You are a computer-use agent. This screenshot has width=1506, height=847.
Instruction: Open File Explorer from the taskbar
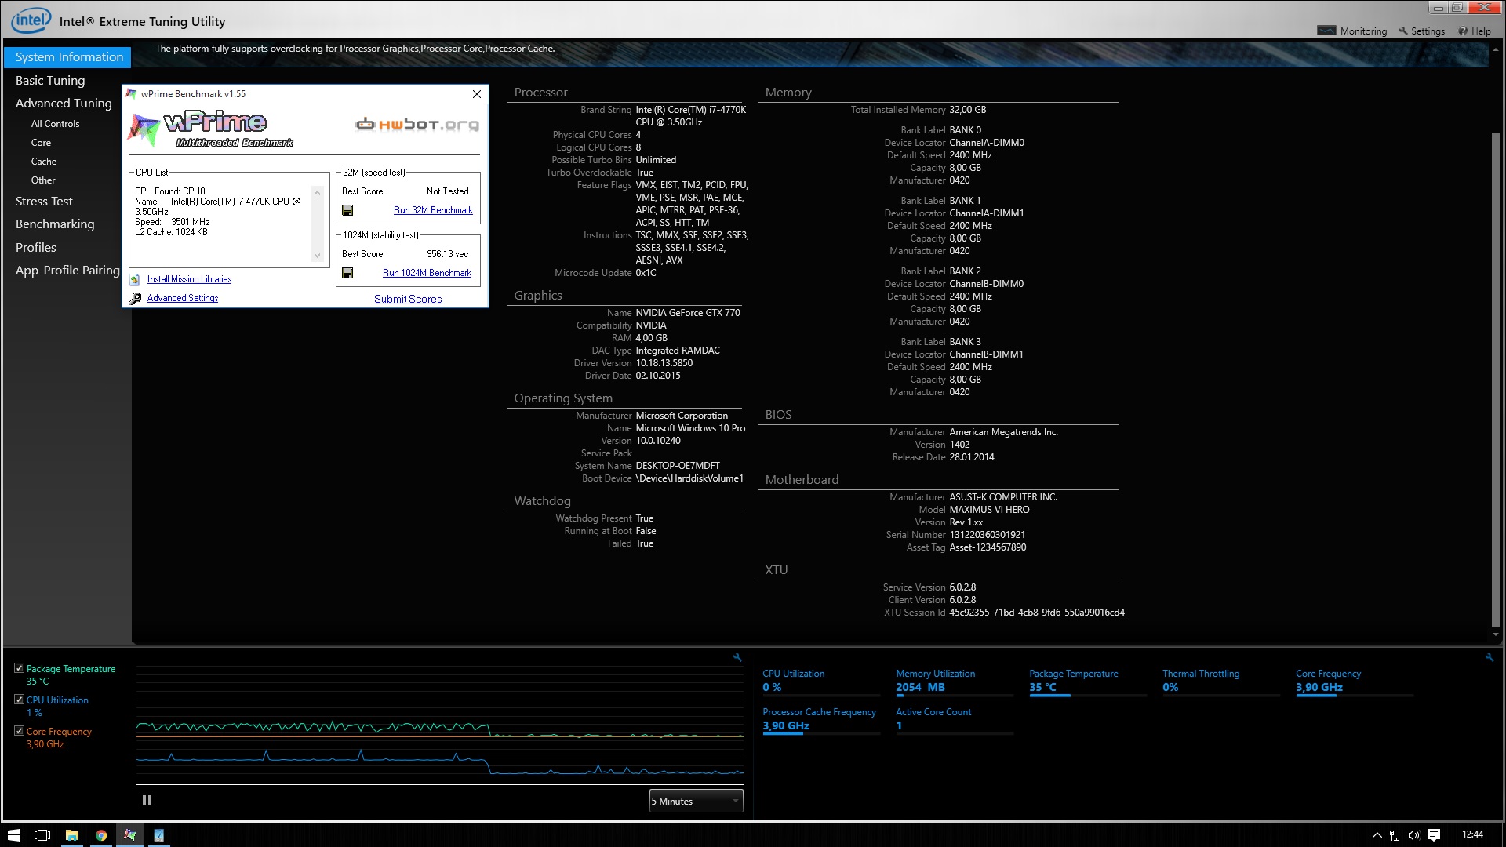pyautogui.click(x=71, y=835)
